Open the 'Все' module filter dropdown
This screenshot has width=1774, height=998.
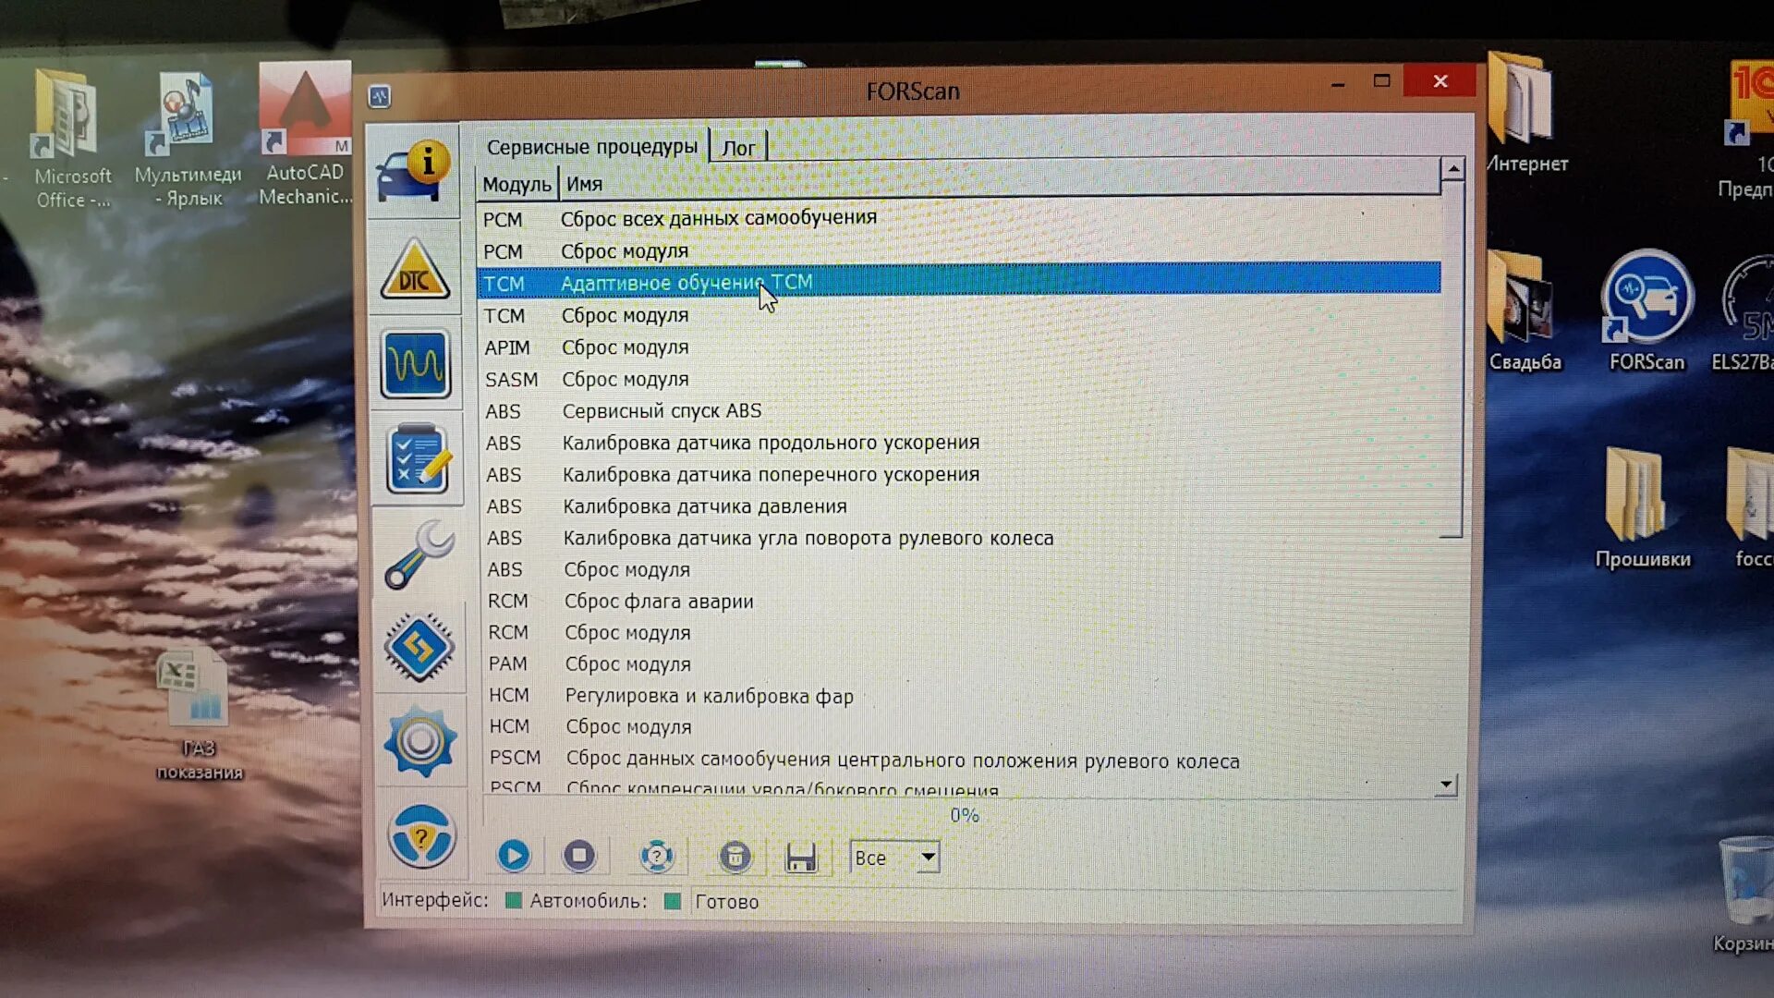tap(894, 858)
